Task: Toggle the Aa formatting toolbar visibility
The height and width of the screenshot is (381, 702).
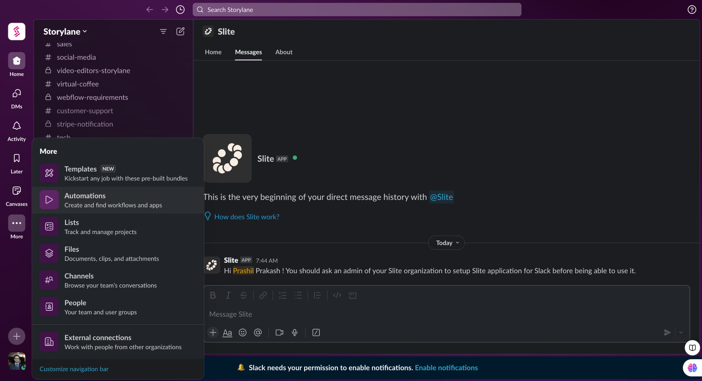Action: tap(227, 332)
